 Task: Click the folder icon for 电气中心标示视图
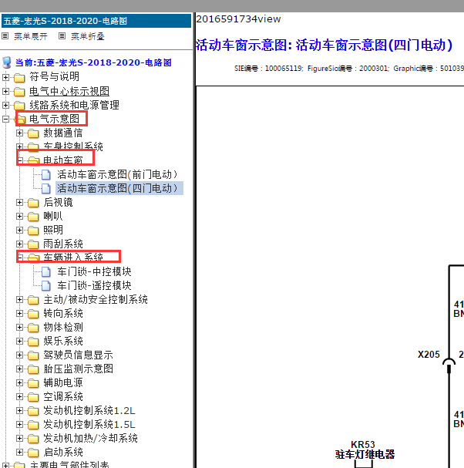(19, 91)
